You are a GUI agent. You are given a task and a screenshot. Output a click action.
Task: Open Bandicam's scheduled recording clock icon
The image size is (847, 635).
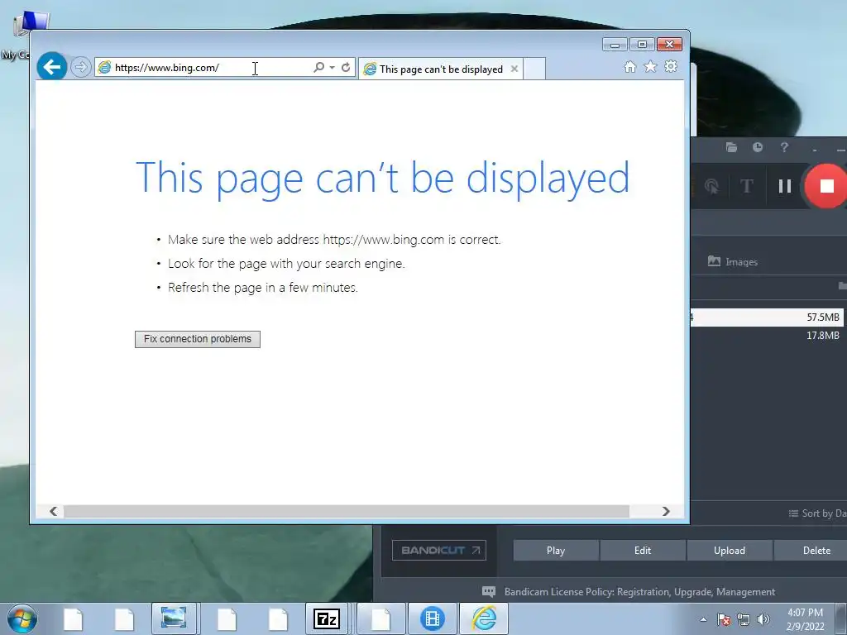pyautogui.click(x=758, y=147)
